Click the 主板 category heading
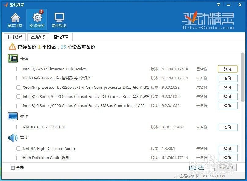Image resolution: width=247 pixels, height=181 pixels. click(24, 58)
